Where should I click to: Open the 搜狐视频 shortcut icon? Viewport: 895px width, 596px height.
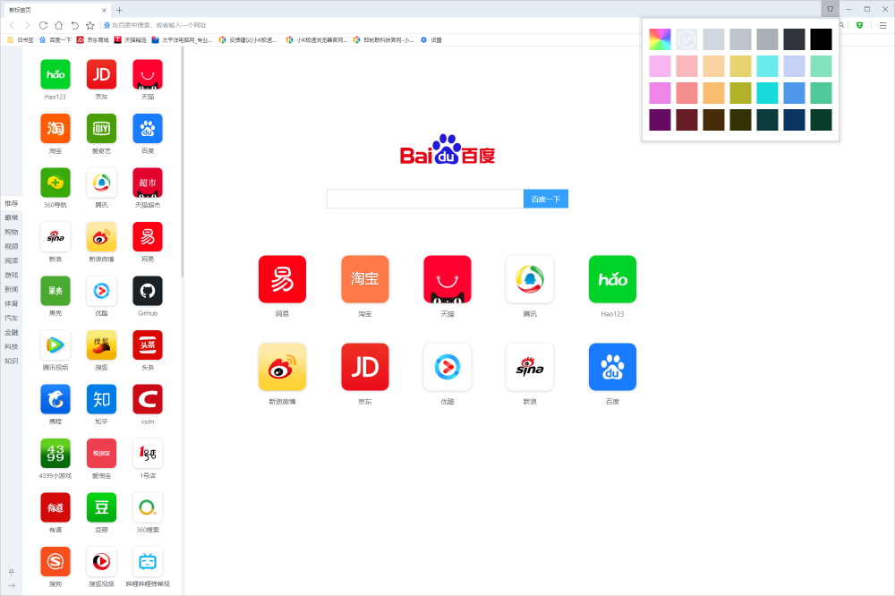coord(101,562)
